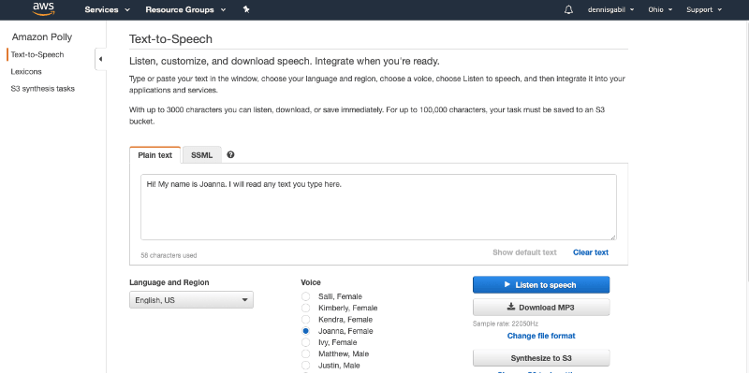This screenshot has height=374, width=749.
Task: Click the Synthesize to S3 button
Action: tap(541, 358)
